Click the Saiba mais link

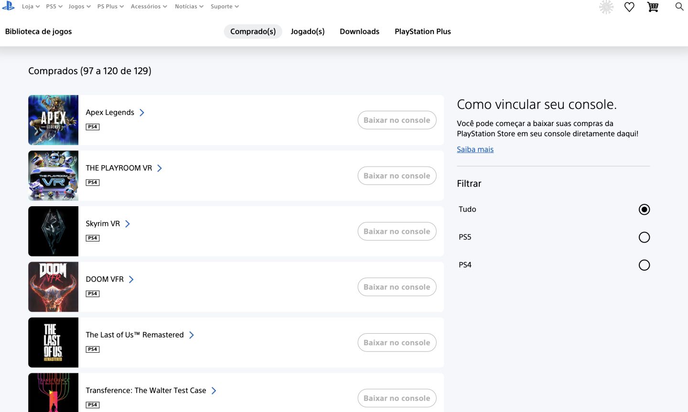(475, 149)
